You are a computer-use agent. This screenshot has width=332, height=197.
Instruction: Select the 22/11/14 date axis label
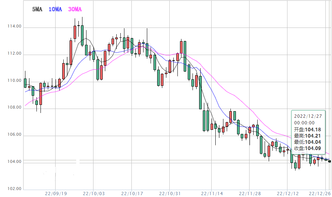coord(212,194)
